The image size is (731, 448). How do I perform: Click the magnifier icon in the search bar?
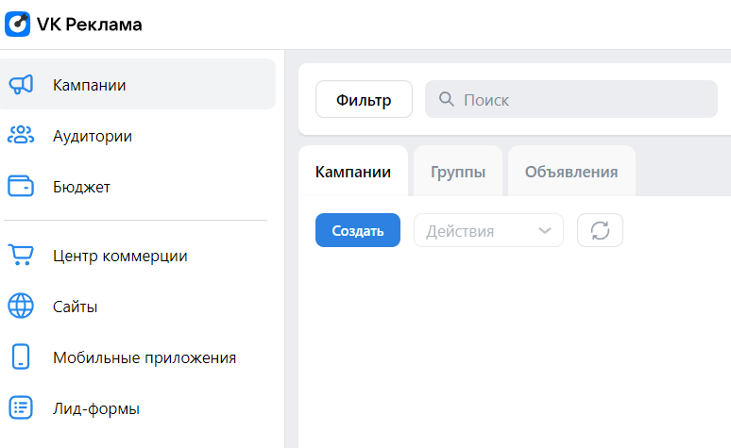coord(446,99)
